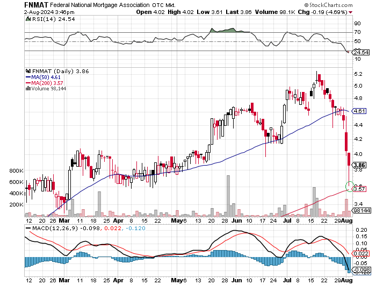376x285 pixels.
Task: Click the tallest grey volume bar in late May
Action: pyautogui.click(x=228, y=196)
